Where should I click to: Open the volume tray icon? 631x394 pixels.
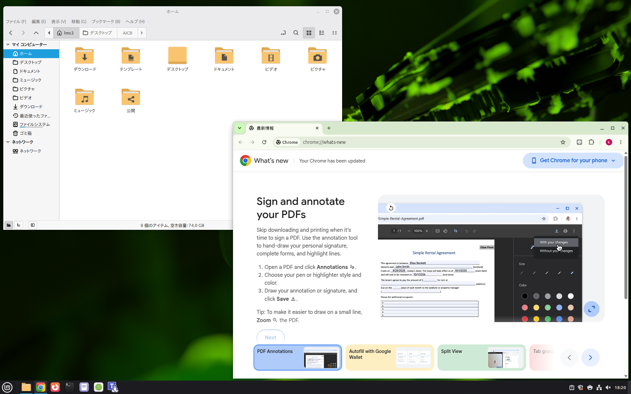click(608, 388)
